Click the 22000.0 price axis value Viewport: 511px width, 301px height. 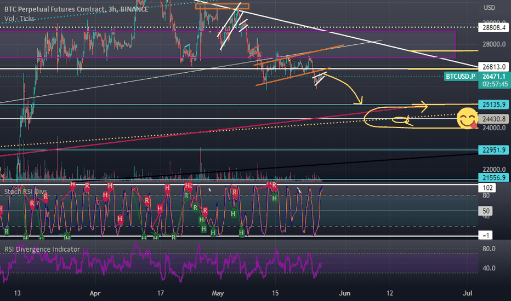pyautogui.click(x=494, y=170)
